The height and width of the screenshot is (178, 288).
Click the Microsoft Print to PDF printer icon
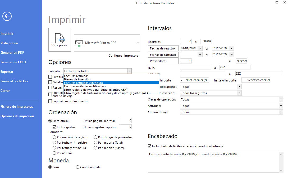coord(79,43)
